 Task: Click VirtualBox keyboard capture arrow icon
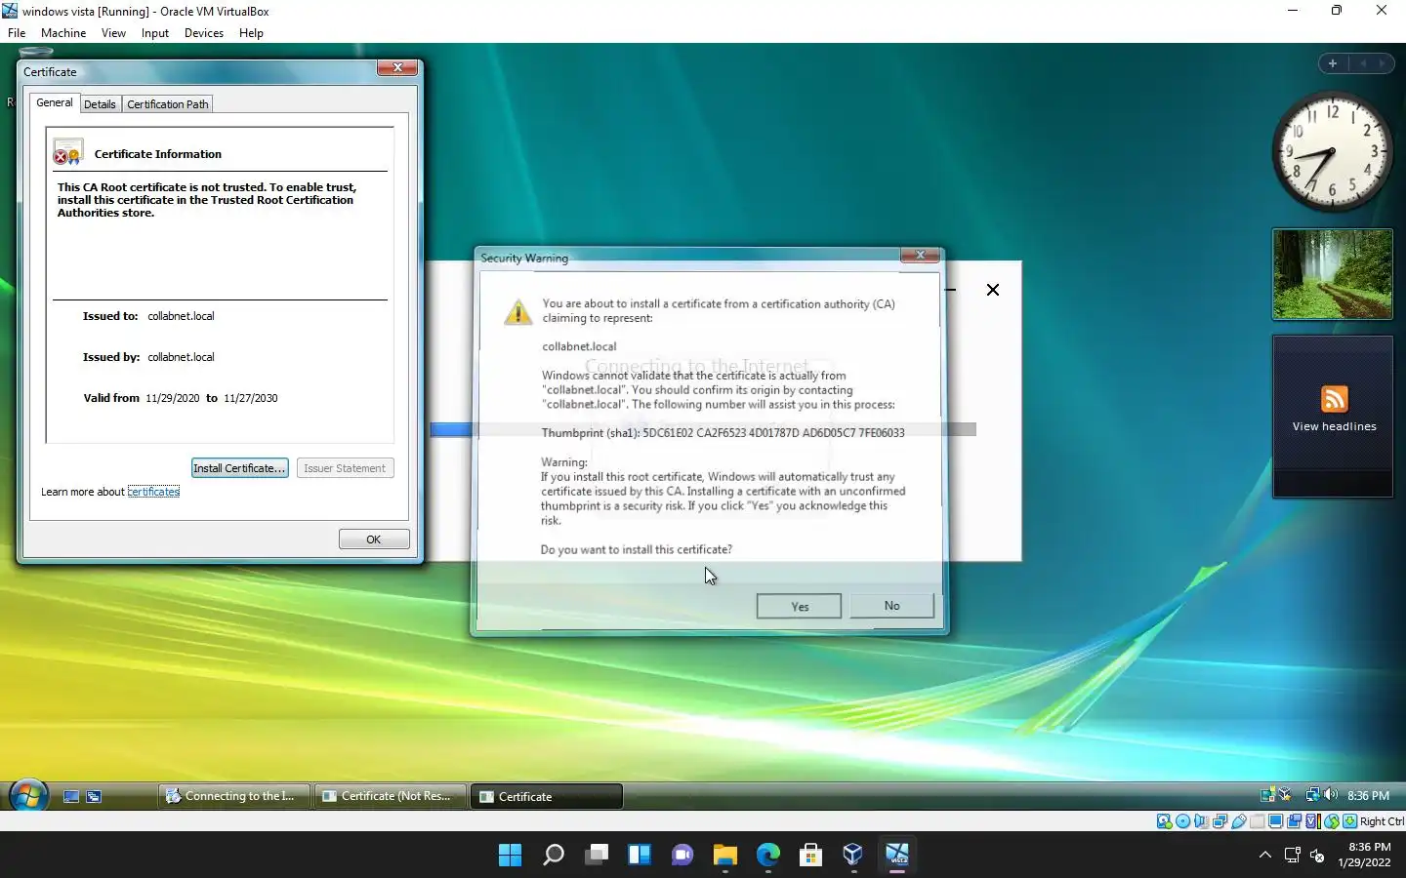(x=1350, y=821)
